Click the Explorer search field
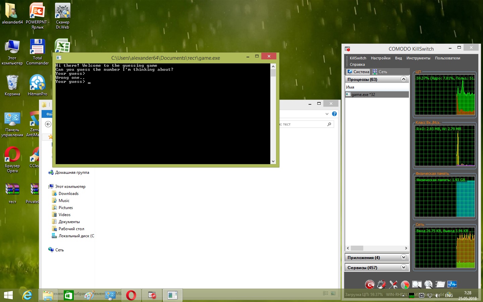The image size is (483, 302). (x=304, y=124)
